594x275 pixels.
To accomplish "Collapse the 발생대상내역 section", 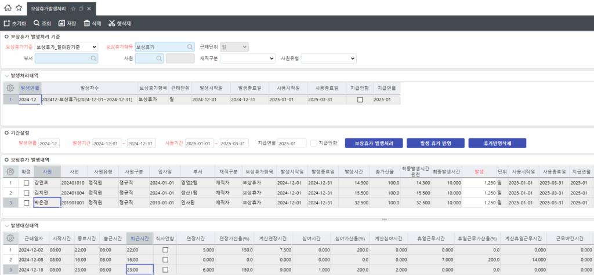I will click(x=7, y=225).
